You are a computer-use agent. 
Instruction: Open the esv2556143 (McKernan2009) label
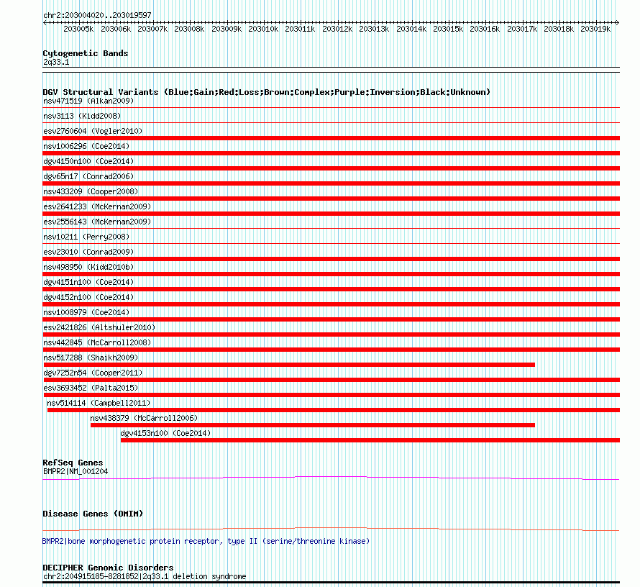coord(97,222)
